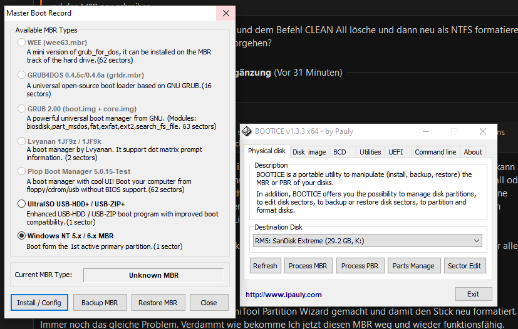Viewport: 518px width, 329px height.
Task: Choose UltraISO USB-HDD+ / USB-ZIP+ MBR type
Action: (x=21, y=204)
